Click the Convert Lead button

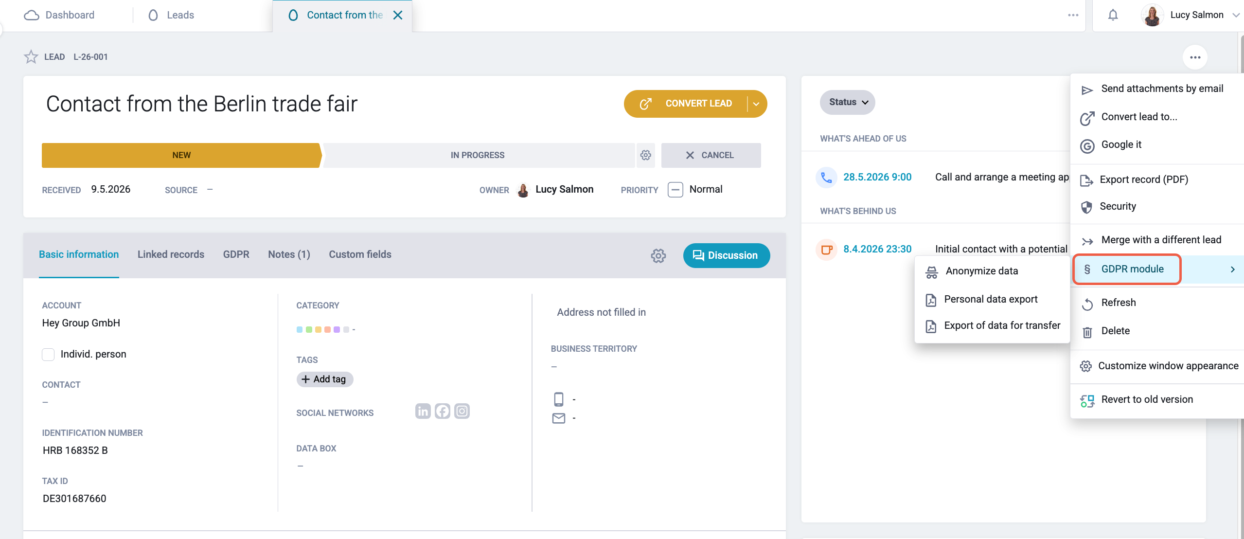686,104
